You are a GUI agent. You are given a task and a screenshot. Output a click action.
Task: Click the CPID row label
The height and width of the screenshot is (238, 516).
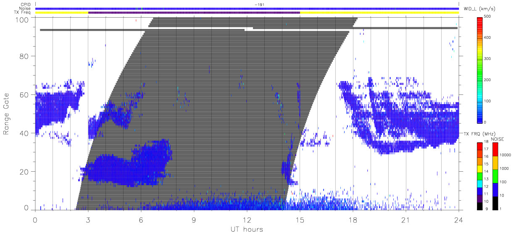coord(25,5)
